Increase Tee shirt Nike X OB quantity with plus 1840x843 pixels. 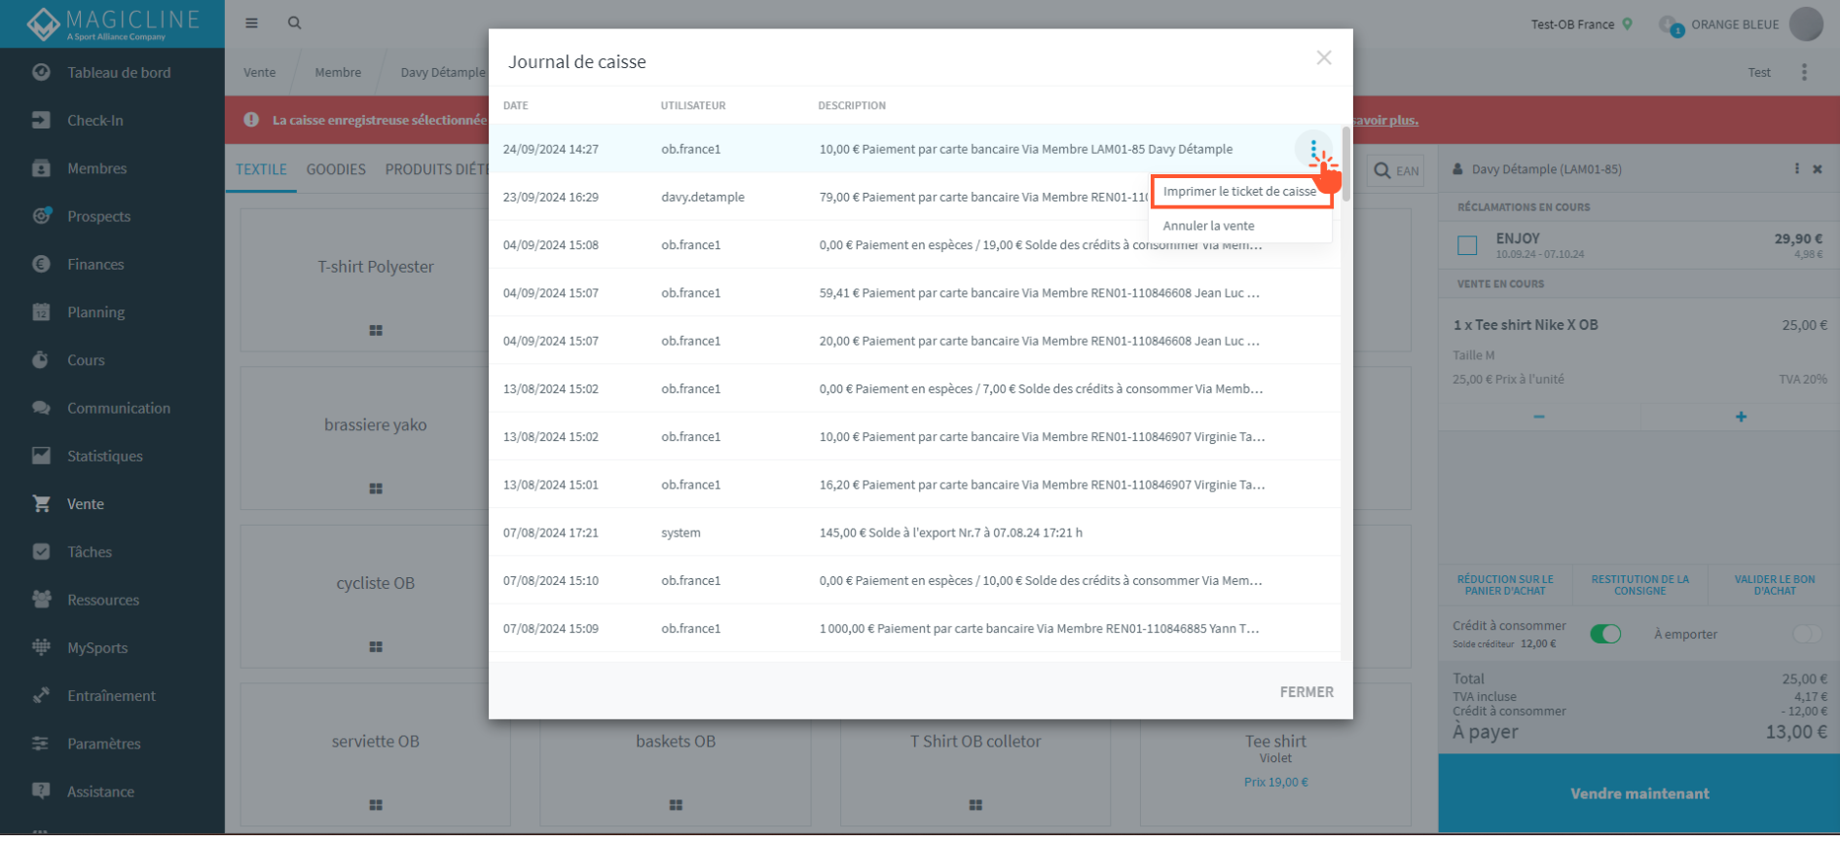point(1741,417)
